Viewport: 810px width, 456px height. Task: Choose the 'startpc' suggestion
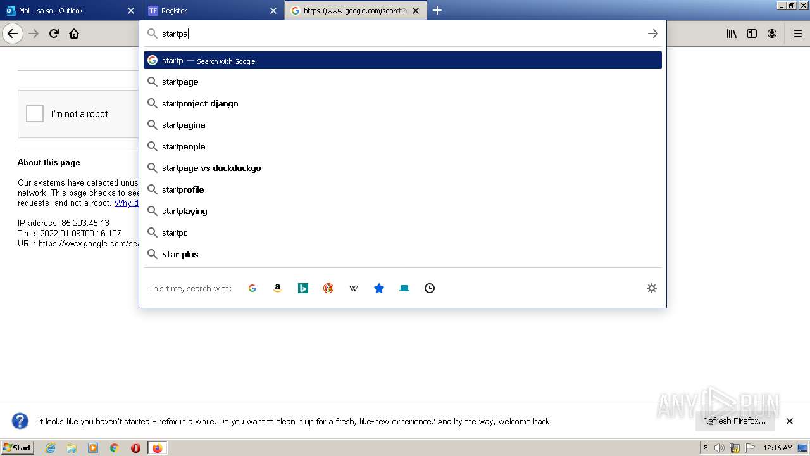(x=402, y=232)
